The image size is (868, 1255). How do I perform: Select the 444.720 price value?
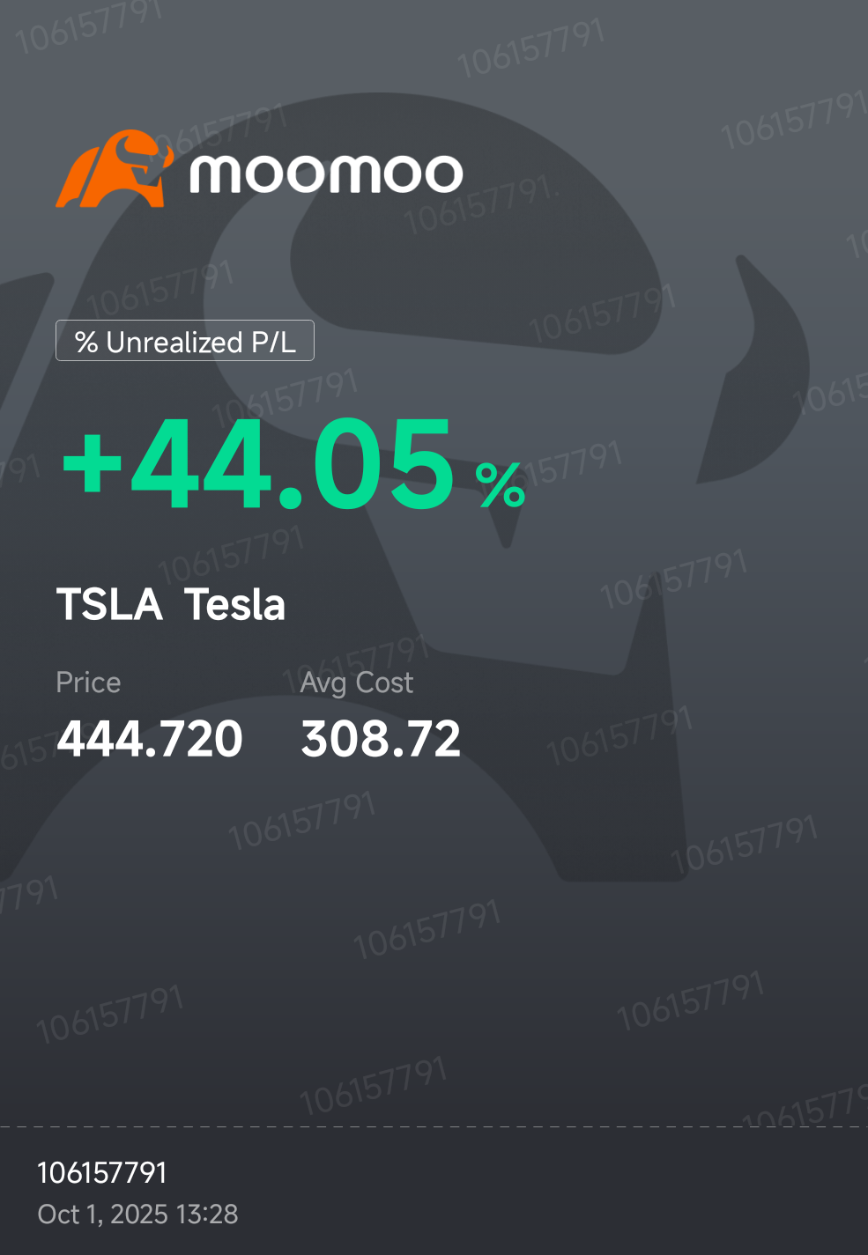click(149, 738)
